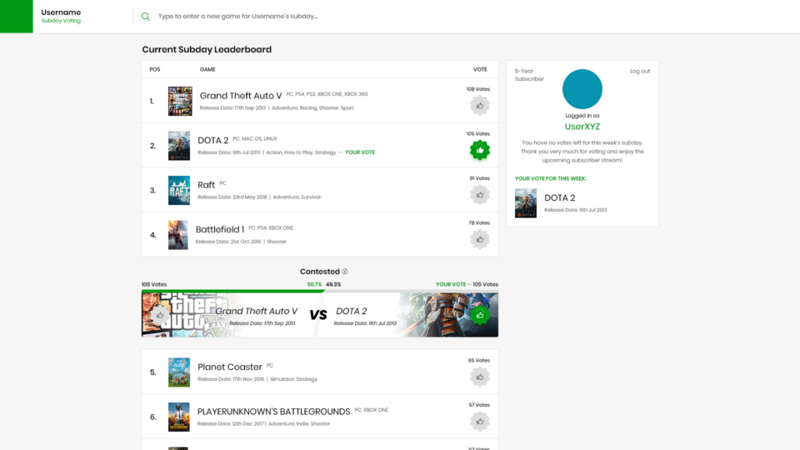The height and width of the screenshot is (450, 800).
Task: Click the green logo square
Action: [17, 17]
